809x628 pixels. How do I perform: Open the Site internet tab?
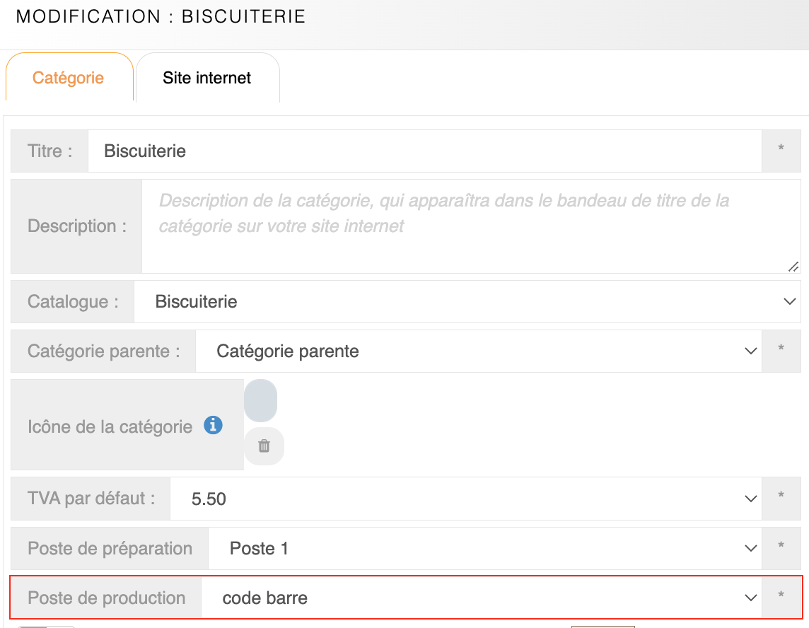pos(207,78)
